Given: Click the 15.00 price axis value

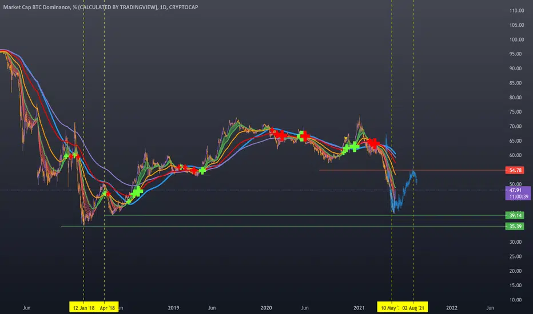Looking at the screenshot, I should point(515,285).
